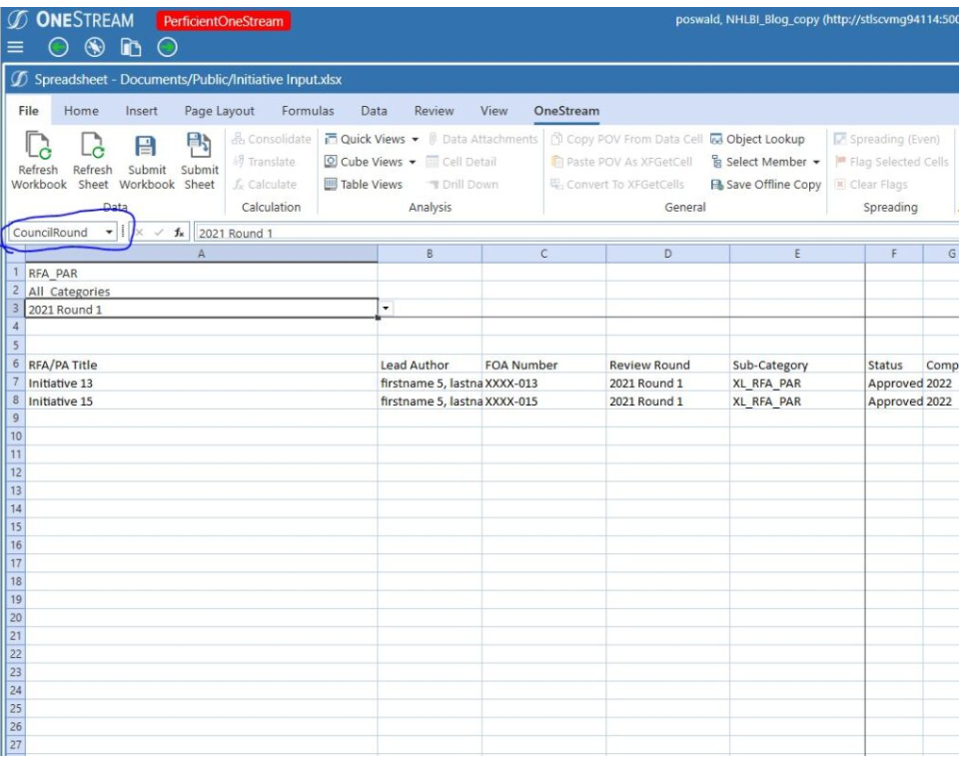The width and height of the screenshot is (968, 784).
Task: Click Cell Detail
Action: (462, 162)
